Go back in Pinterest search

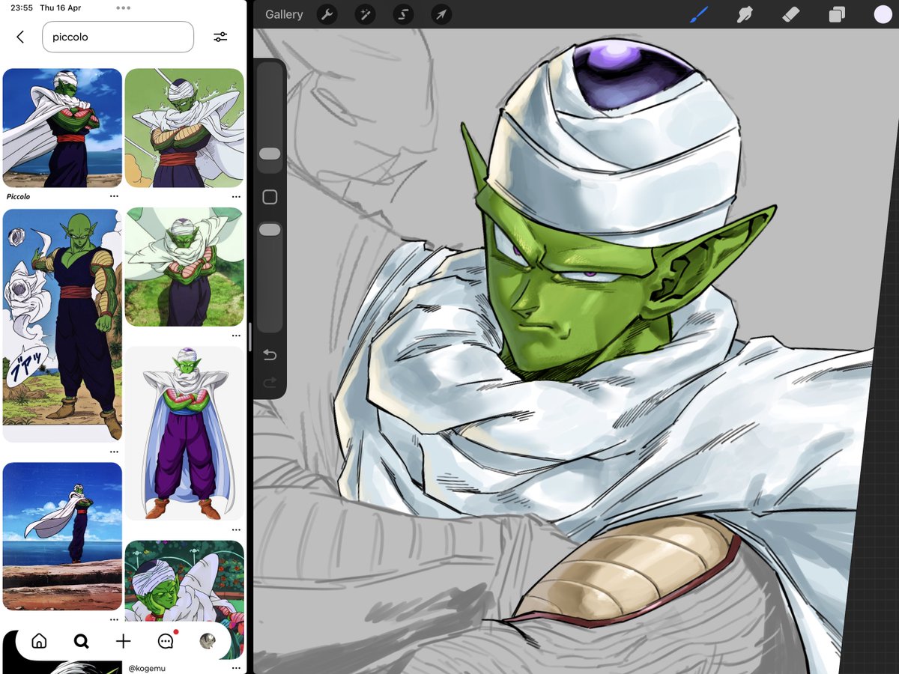point(20,37)
